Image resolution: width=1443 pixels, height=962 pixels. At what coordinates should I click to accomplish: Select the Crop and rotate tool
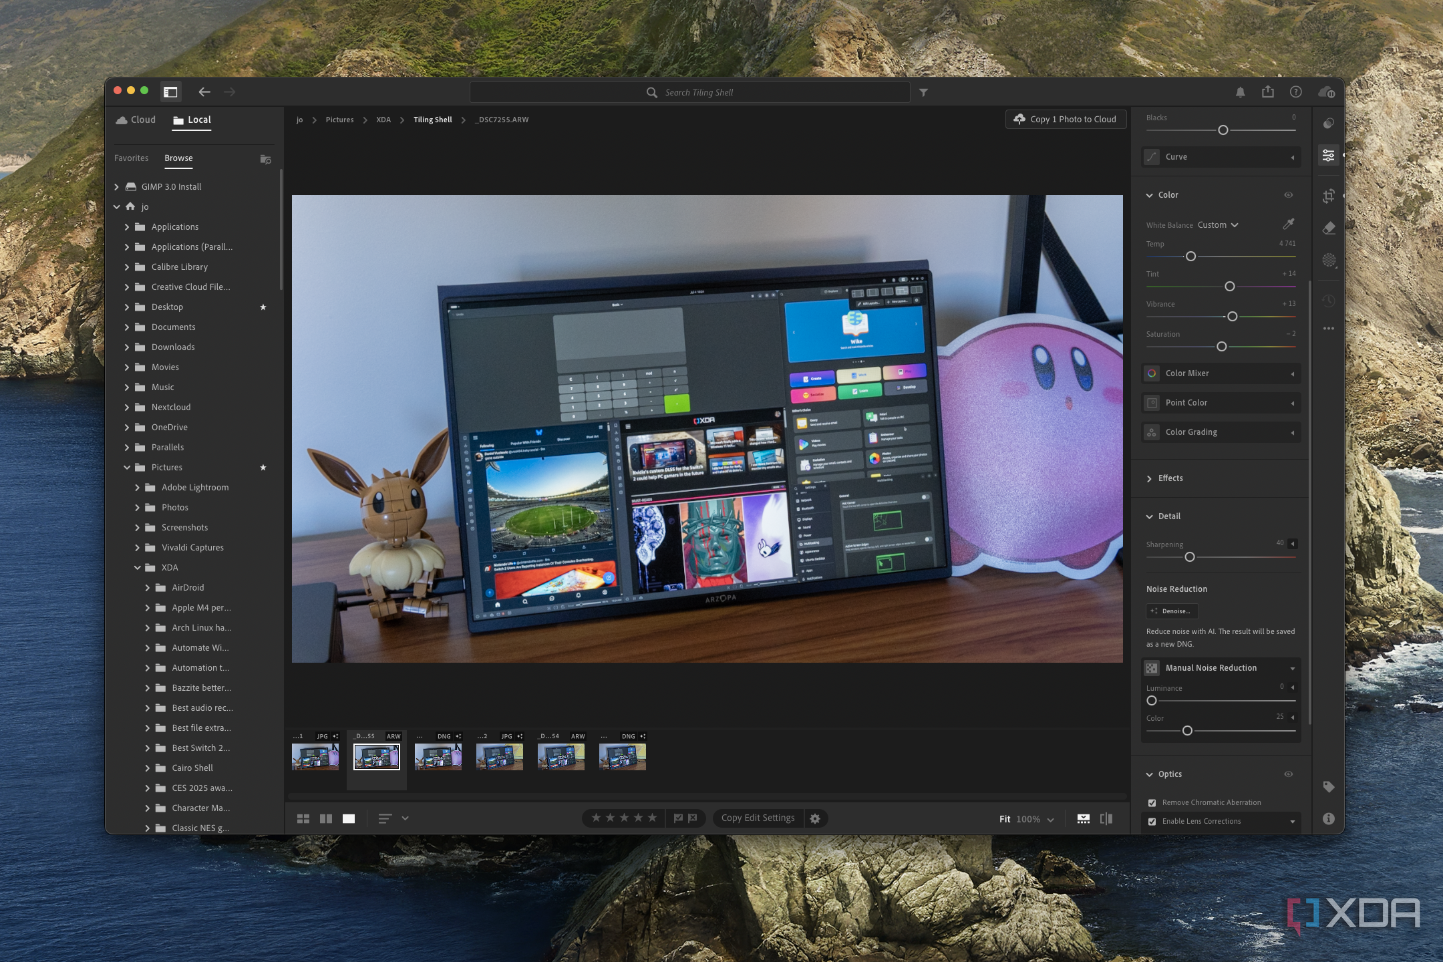click(x=1328, y=196)
